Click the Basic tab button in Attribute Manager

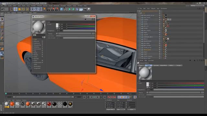click(x=141, y=65)
